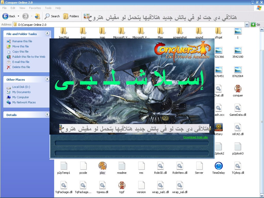Click Download from site link in patcher
The width and height of the screenshot is (264, 198).
(195, 137)
